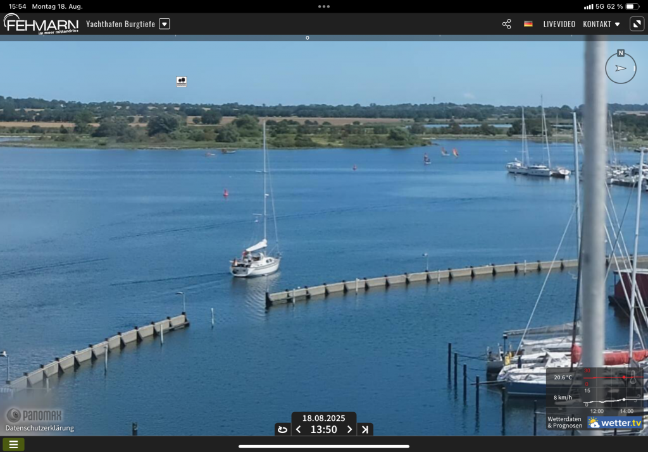Advance to the next image time
Image resolution: width=648 pixels, height=452 pixels.
coord(349,430)
